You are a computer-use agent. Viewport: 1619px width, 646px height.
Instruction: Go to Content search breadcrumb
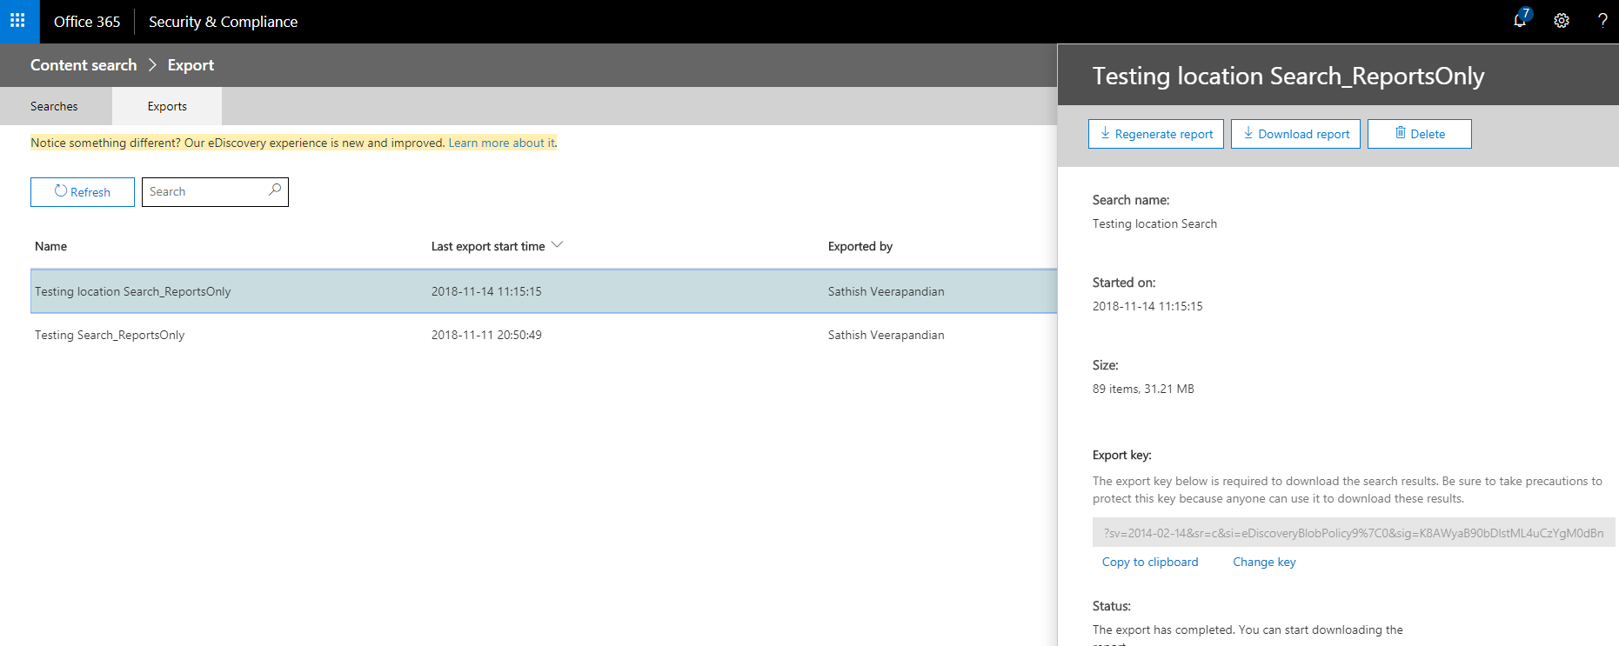pyautogui.click(x=84, y=65)
